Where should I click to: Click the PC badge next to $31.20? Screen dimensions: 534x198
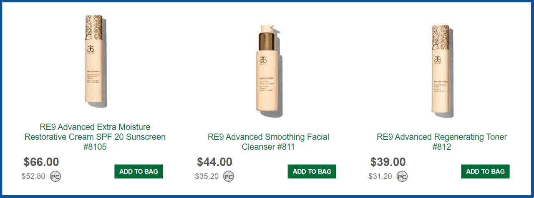[402, 176]
